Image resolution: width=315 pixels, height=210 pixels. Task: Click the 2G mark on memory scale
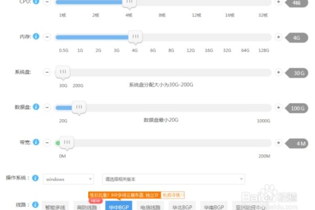[98, 50]
